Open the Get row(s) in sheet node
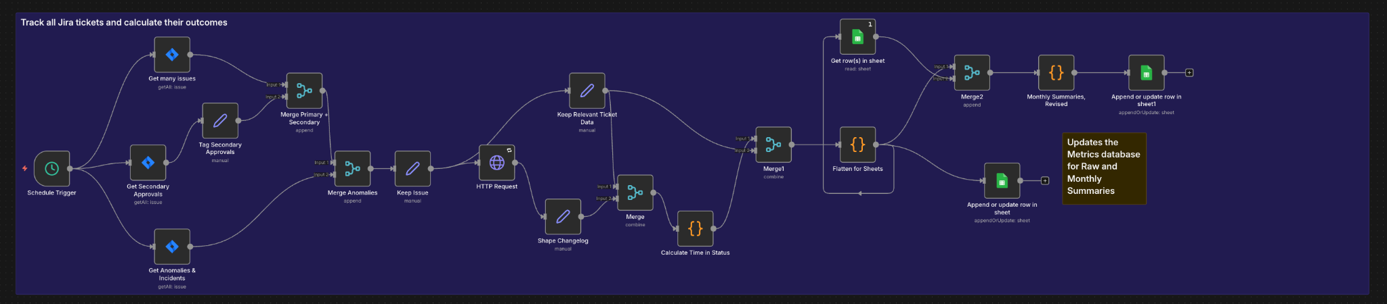The image size is (1387, 304). tap(857, 36)
